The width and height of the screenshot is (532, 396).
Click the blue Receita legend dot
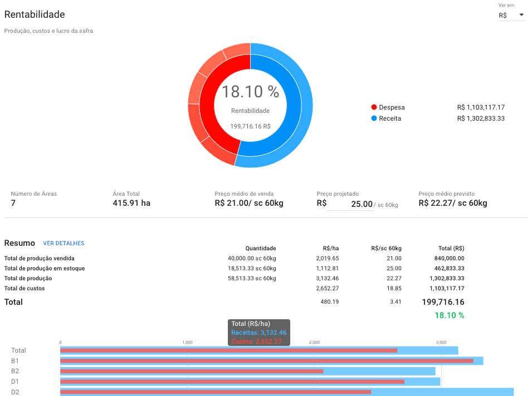click(x=374, y=118)
